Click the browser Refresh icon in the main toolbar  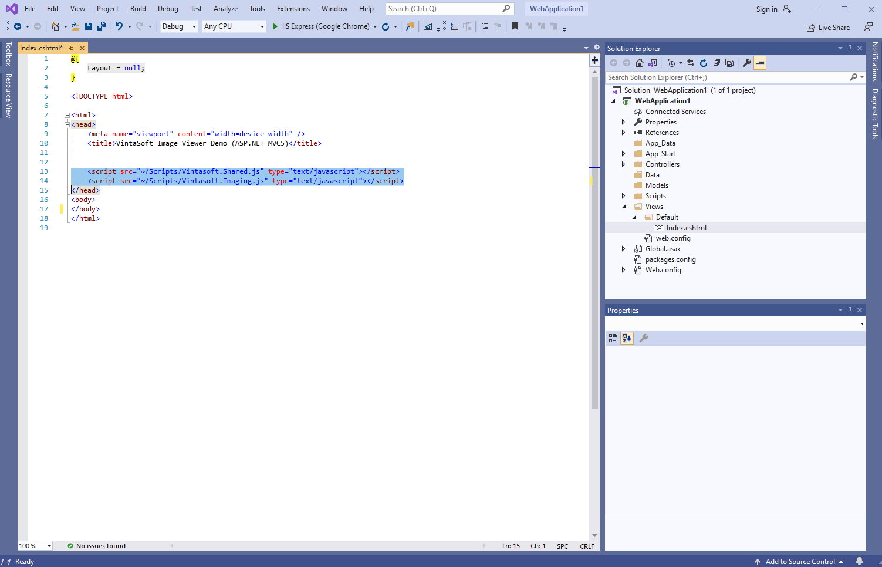(x=386, y=26)
